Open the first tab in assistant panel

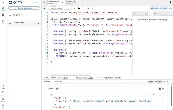coord(135,13)
